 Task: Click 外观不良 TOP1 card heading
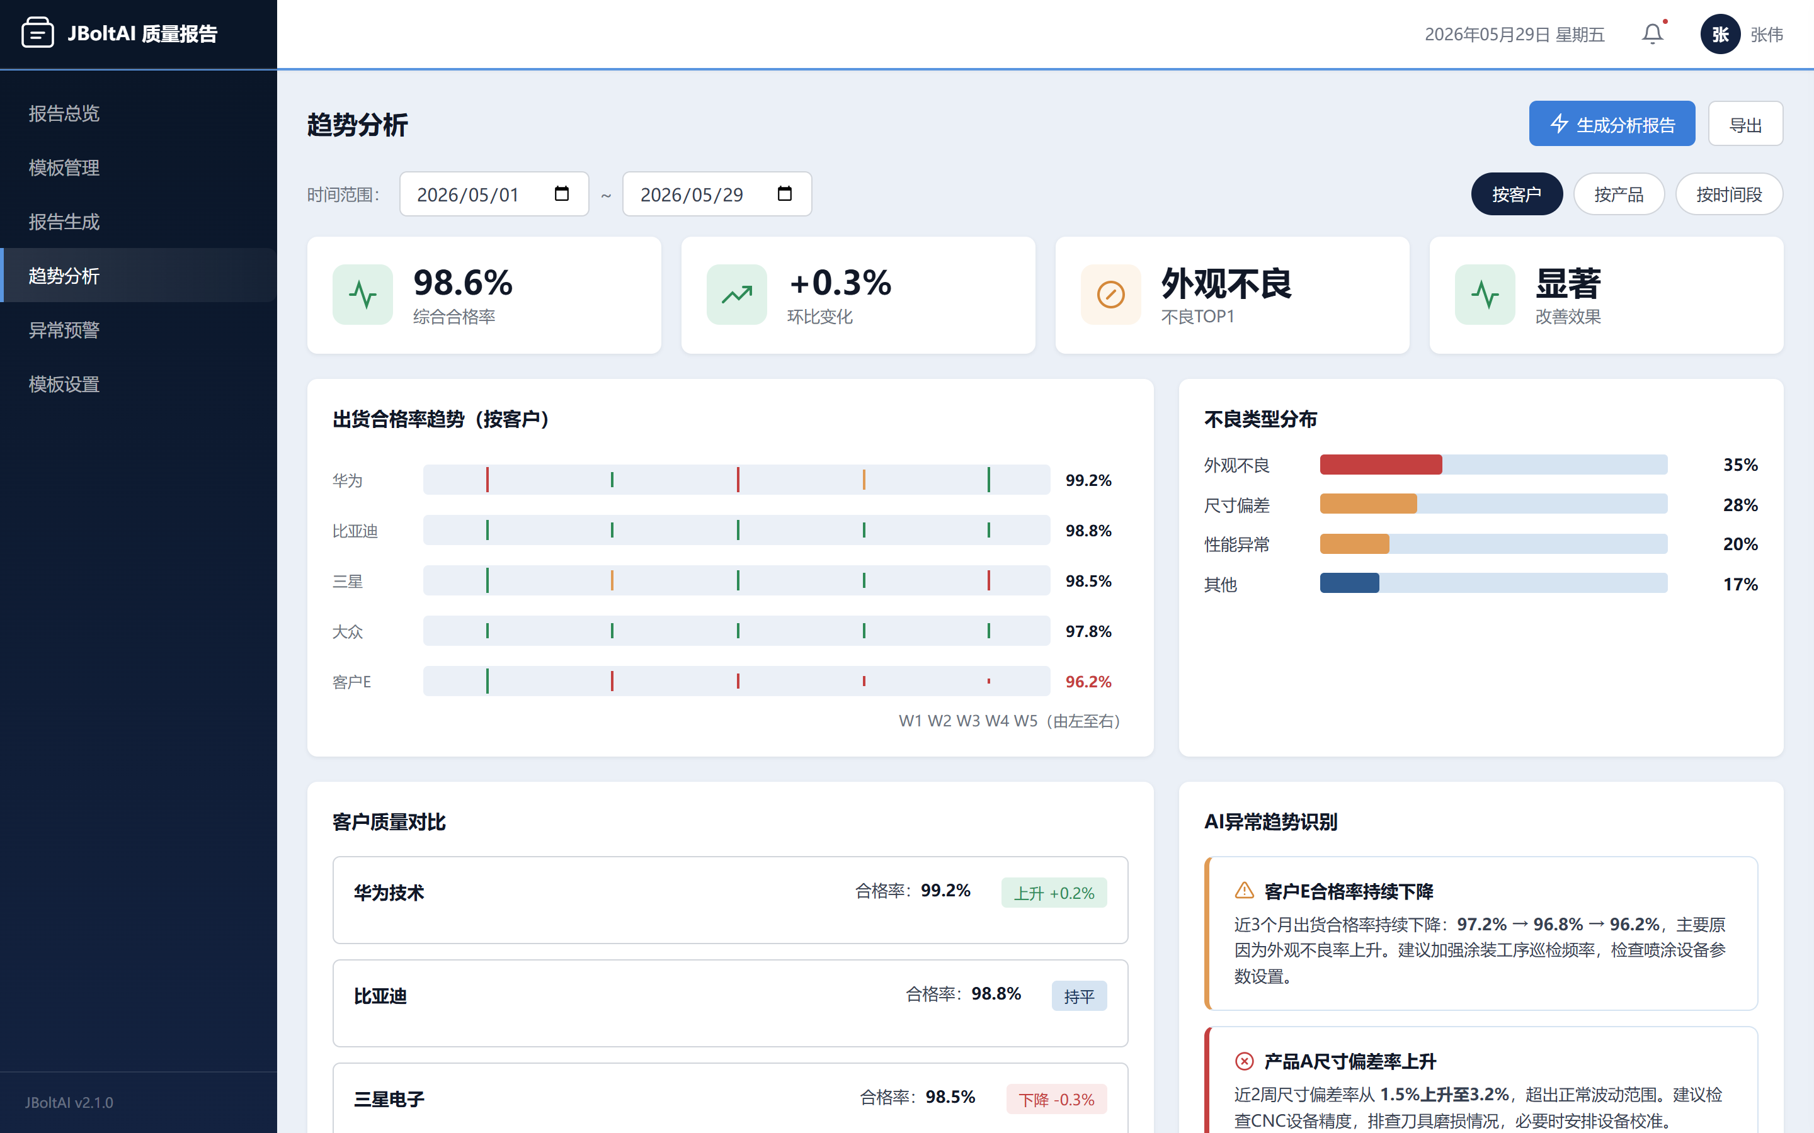pyautogui.click(x=1226, y=283)
